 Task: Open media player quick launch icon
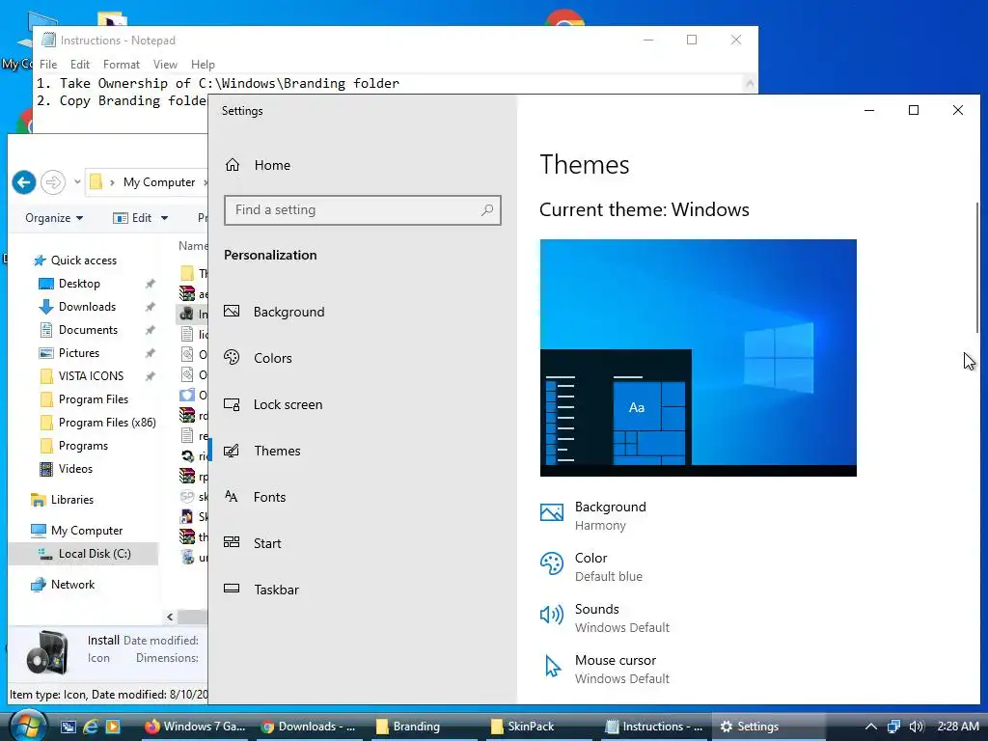pos(113,727)
